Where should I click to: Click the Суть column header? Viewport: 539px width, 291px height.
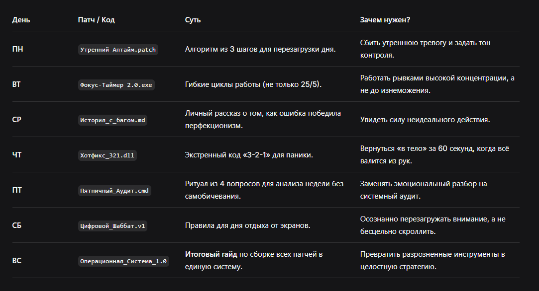click(x=193, y=20)
